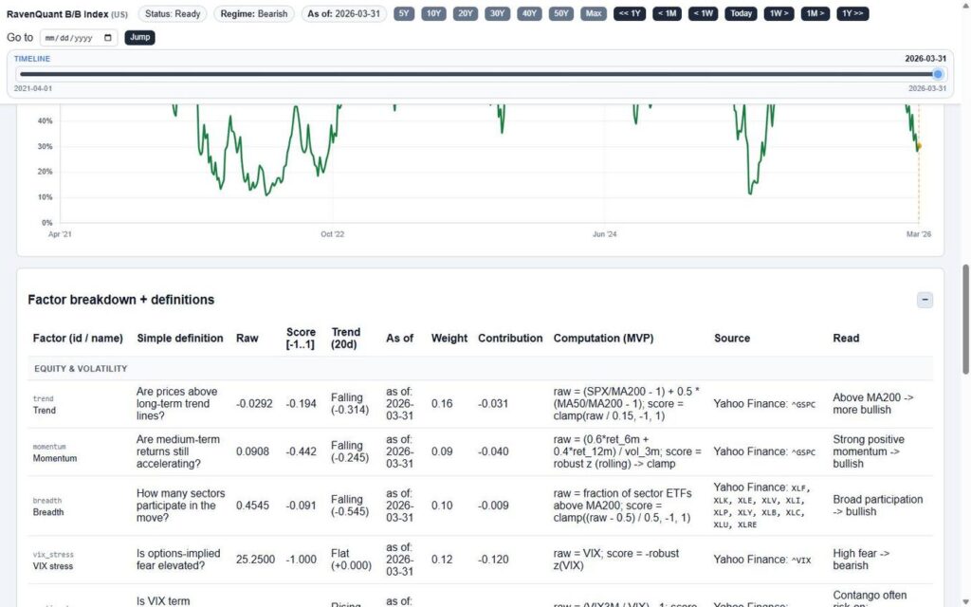Advance one month with 1M >
The height and width of the screenshot is (607, 971).
point(815,14)
